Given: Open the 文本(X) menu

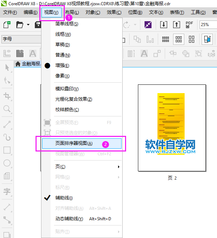Looking at the screenshot, I should [156, 12].
